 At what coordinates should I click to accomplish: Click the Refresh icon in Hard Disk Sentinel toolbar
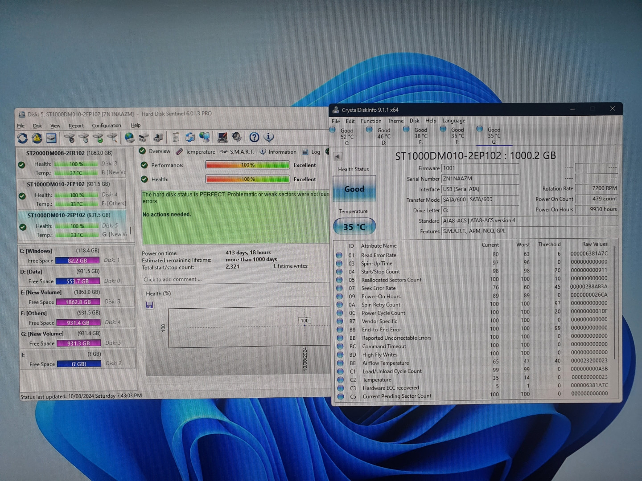pos(22,138)
